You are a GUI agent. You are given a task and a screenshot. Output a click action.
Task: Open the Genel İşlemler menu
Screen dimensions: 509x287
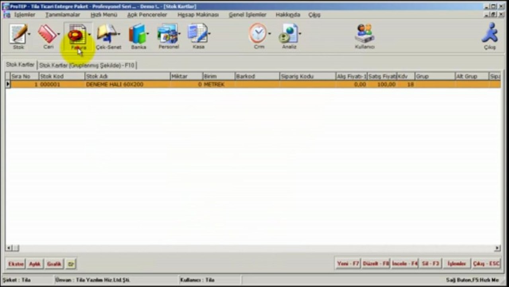point(248,15)
